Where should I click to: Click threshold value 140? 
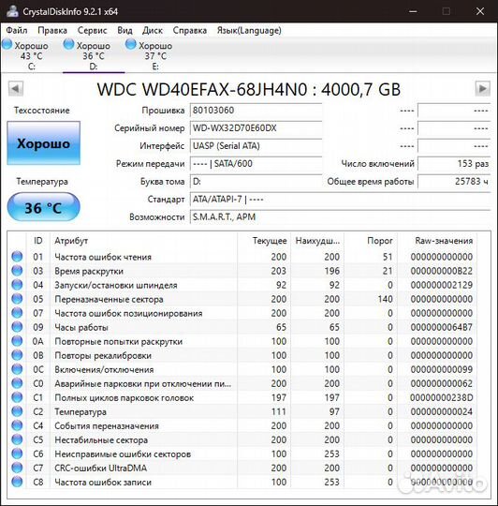[x=385, y=299]
